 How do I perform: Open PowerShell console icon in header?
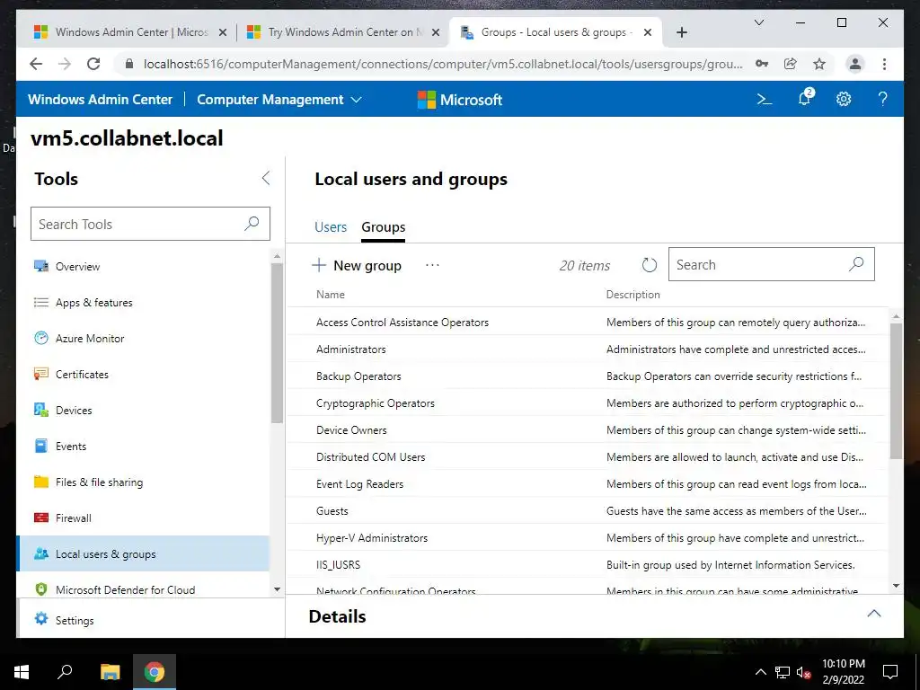764,99
